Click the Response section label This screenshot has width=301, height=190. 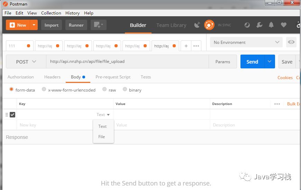click(x=17, y=137)
